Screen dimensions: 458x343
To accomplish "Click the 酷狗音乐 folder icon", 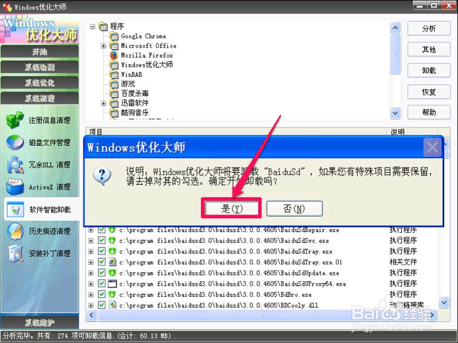I will pyautogui.click(x=114, y=112).
